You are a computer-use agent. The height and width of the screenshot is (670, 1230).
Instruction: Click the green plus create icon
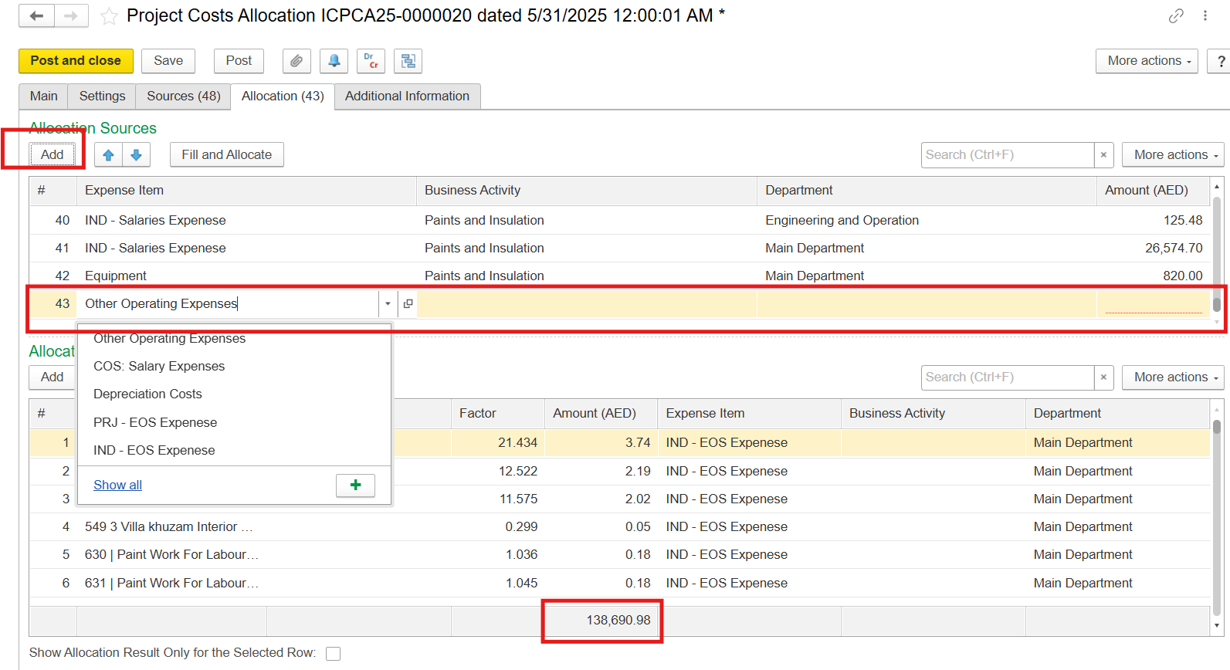click(355, 485)
